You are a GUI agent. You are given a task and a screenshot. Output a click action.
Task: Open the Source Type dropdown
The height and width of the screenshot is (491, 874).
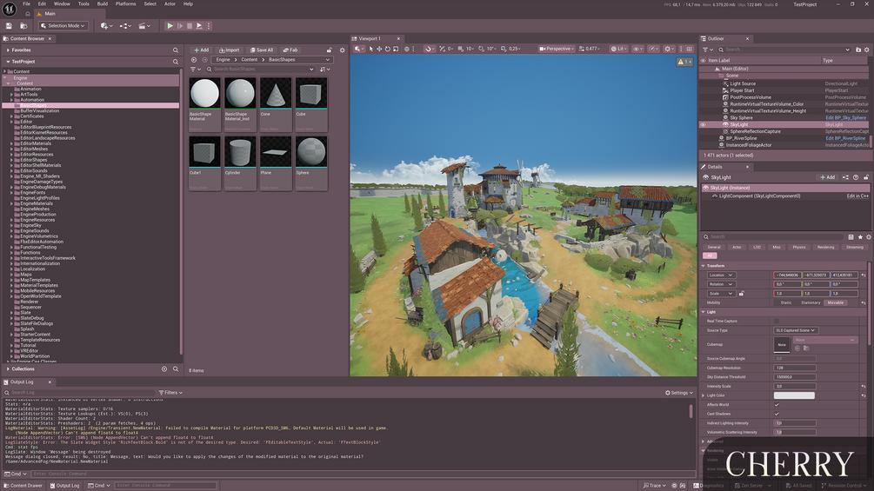[x=796, y=330]
